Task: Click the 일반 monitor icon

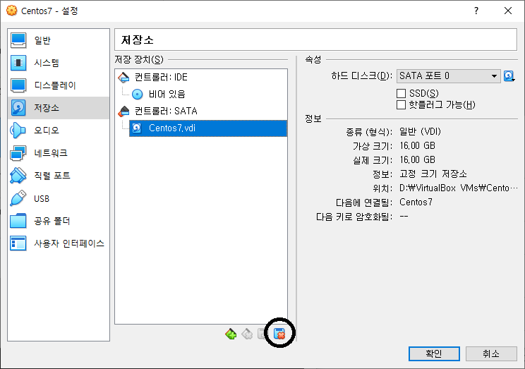Action: tap(18, 40)
